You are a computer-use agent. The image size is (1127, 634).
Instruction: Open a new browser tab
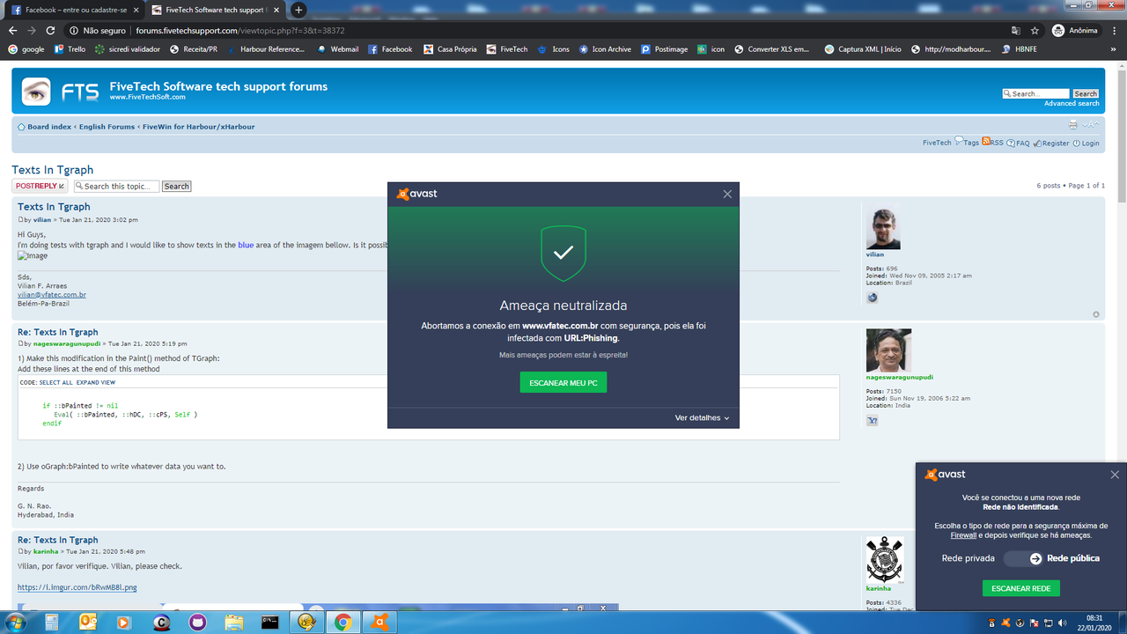tap(298, 10)
